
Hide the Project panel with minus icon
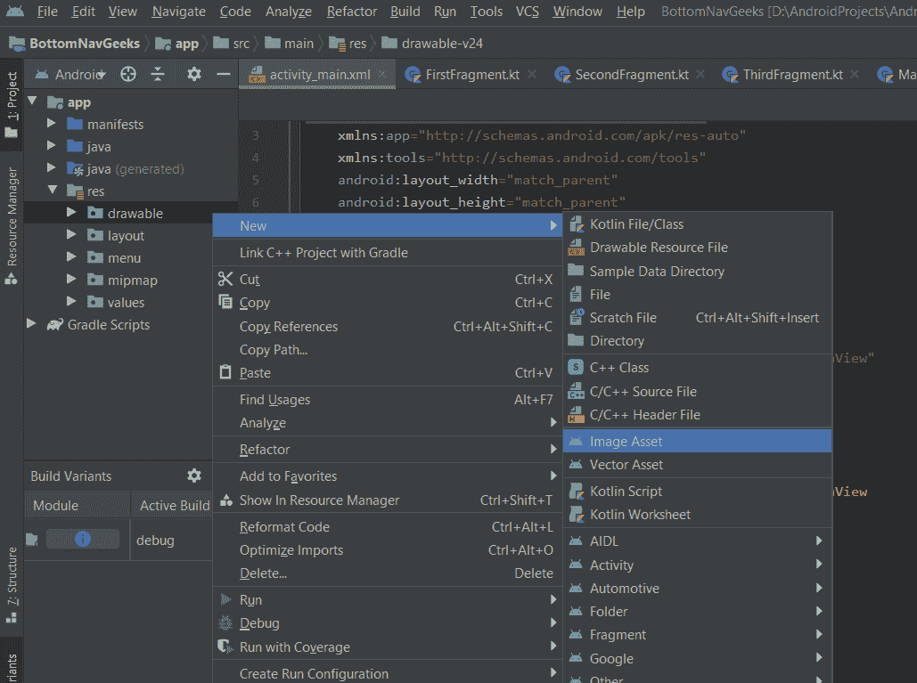point(224,75)
